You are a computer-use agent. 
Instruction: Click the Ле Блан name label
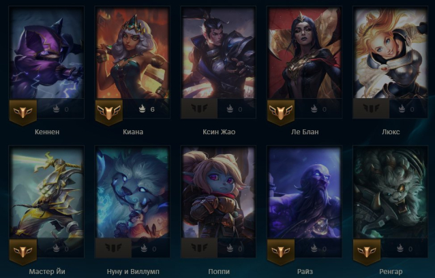coord(305,132)
